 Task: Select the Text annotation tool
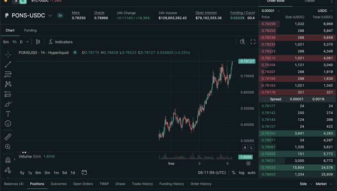click(x=8, y=114)
